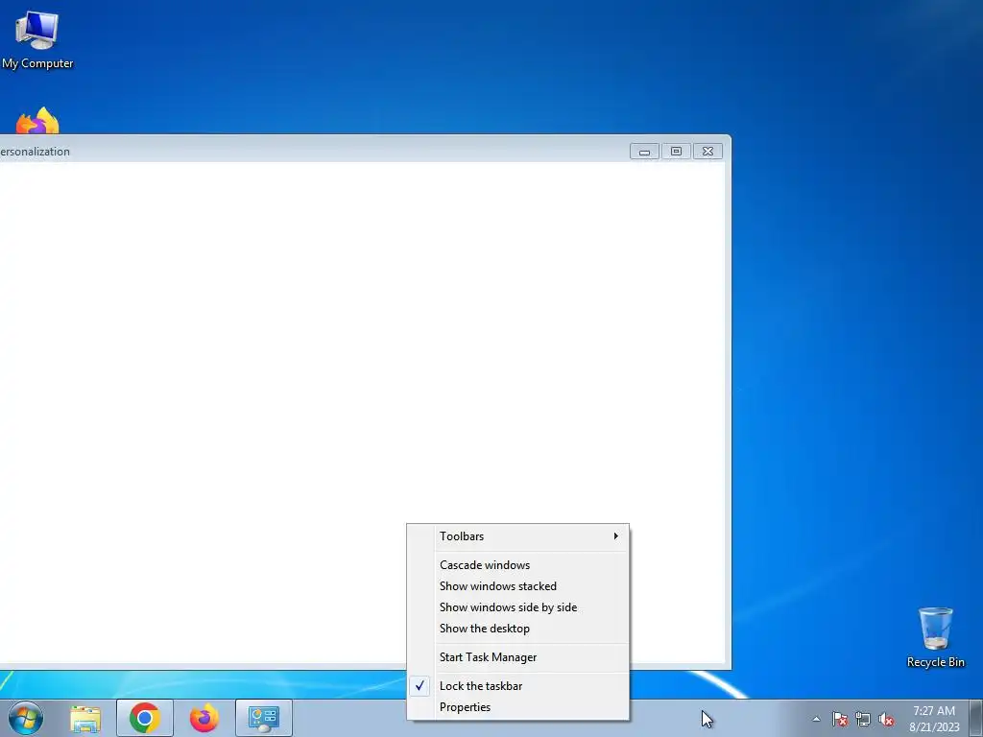This screenshot has width=983, height=737.
Task: Maximize the Personalization window
Action: coord(676,152)
